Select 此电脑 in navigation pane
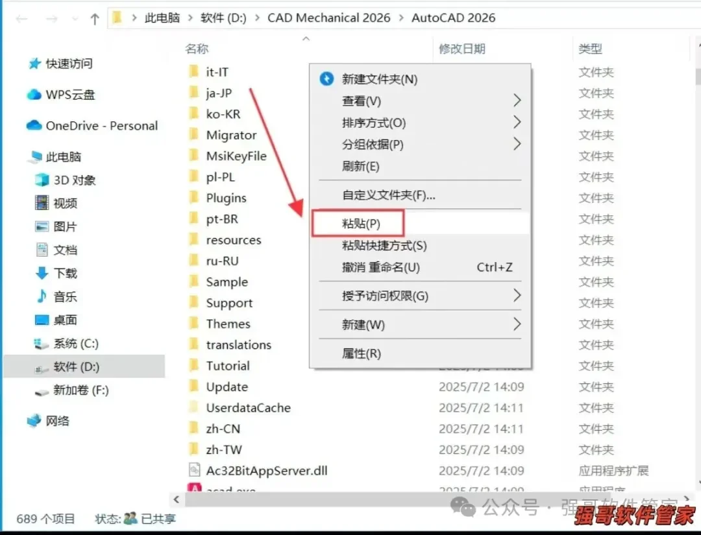701x535 pixels. [x=63, y=157]
